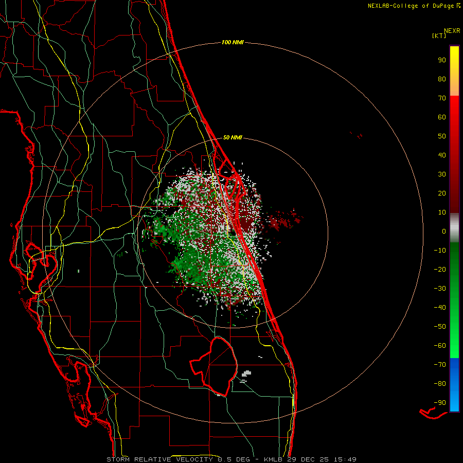Image resolution: width=463 pixels, height=463 pixels.
Task: Click the KMLB station identifier in the caption
Action: coord(273,459)
